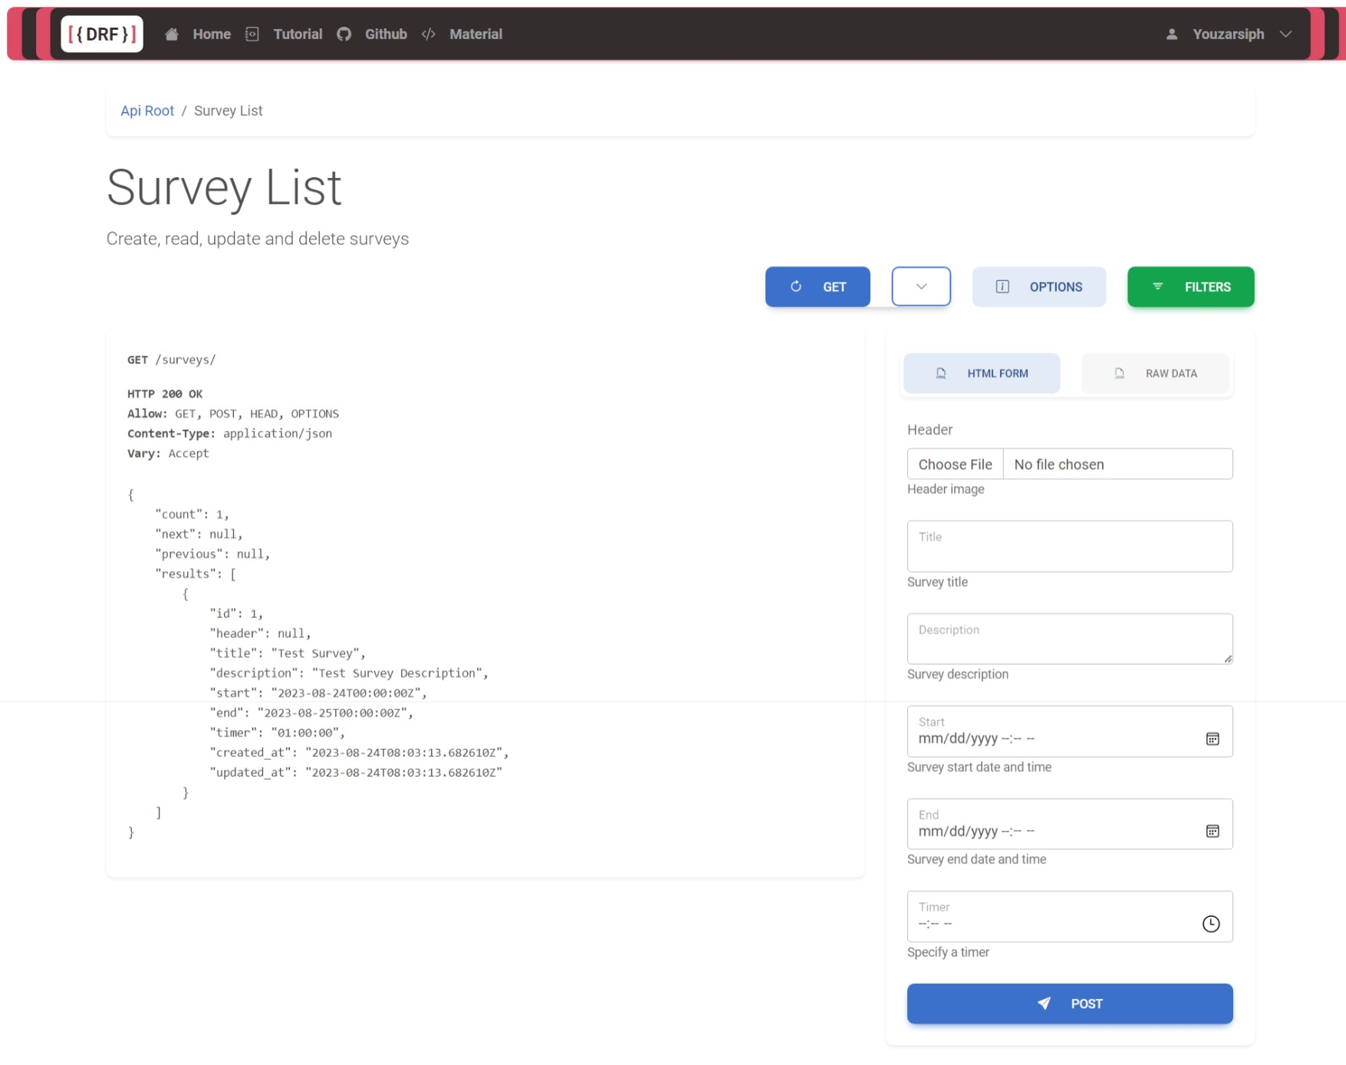Expand the GET format dropdown arrow

[x=920, y=287]
